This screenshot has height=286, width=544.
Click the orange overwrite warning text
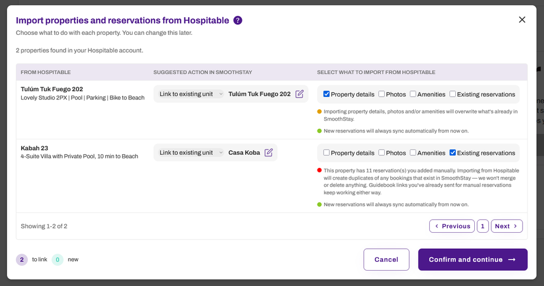coord(420,115)
